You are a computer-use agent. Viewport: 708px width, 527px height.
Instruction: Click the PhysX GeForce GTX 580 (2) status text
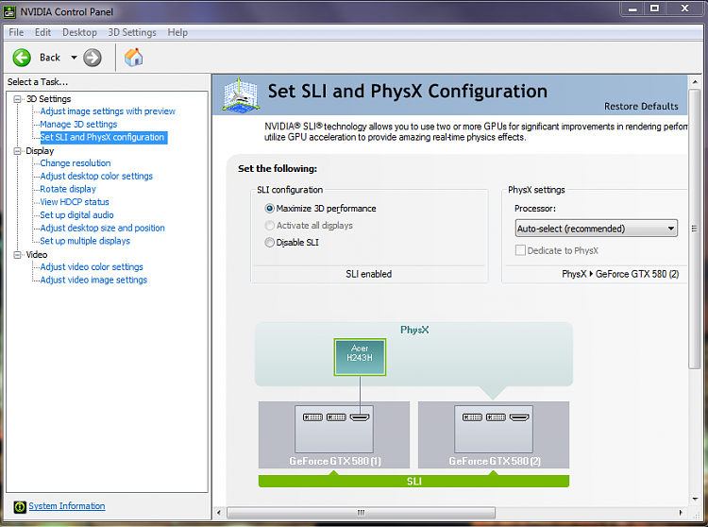pyautogui.click(x=620, y=274)
